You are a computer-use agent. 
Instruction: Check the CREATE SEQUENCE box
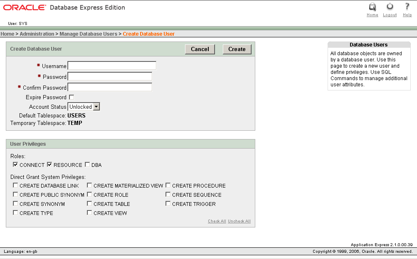click(x=168, y=195)
